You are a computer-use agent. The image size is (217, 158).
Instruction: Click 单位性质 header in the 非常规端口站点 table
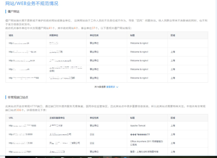click(x=94, y=118)
